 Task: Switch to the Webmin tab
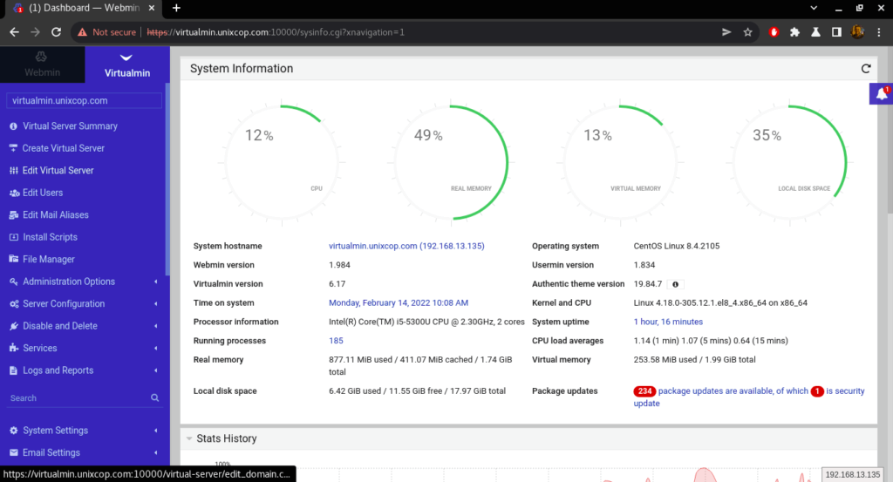(42, 64)
